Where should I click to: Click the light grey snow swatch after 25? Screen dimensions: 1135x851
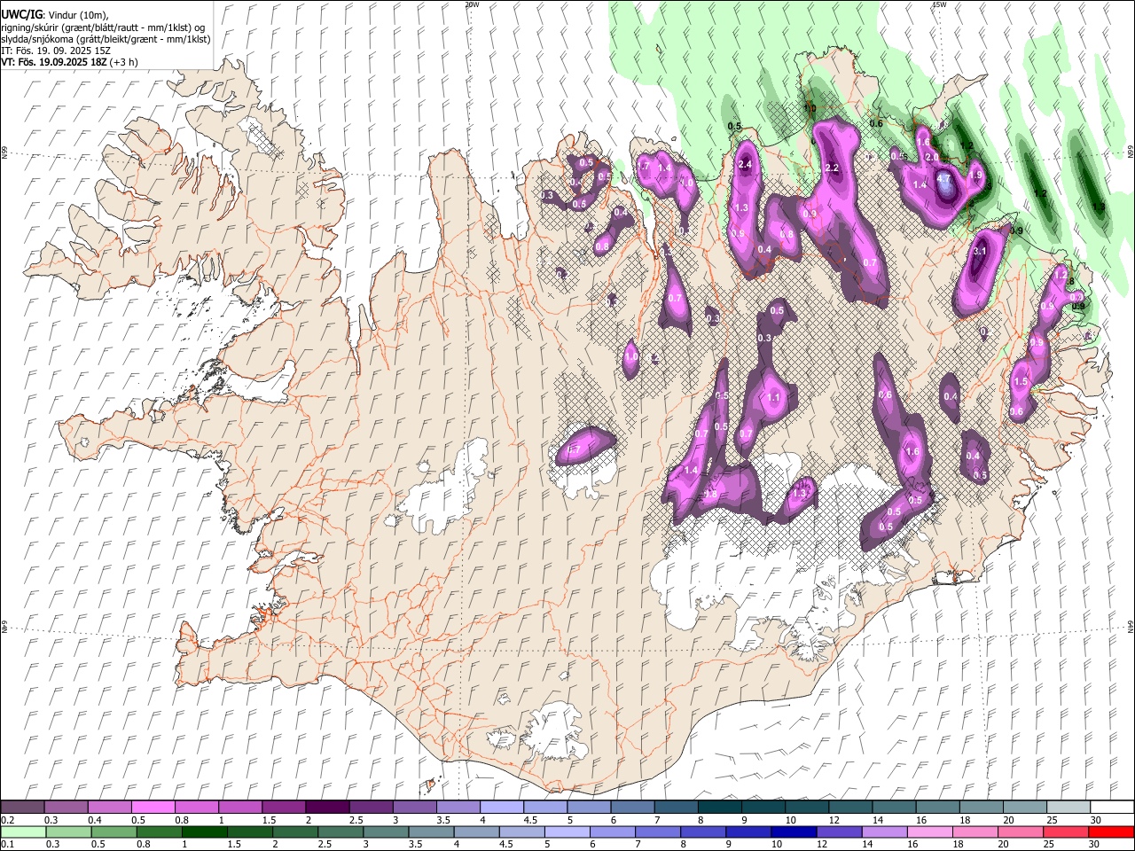tap(1068, 807)
